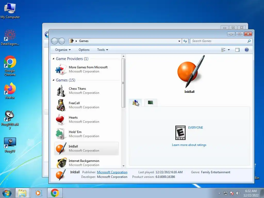Click the scrollbar up arrow
The image size is (264, 198).
123,56
